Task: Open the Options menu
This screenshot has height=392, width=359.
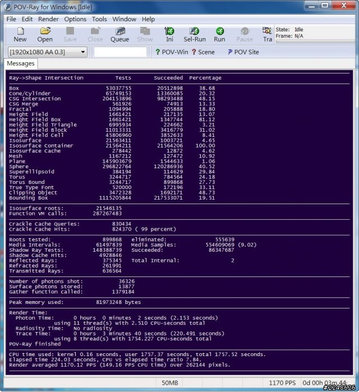Action: (75, 19)
